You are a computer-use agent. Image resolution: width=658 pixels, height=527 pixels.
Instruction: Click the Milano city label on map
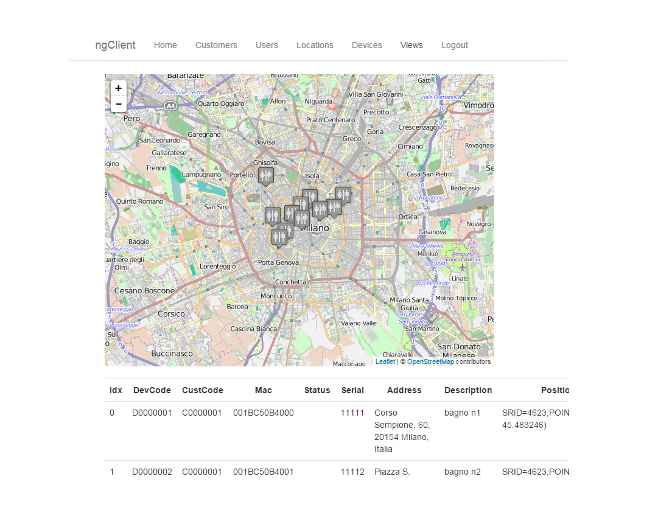pos(315,228)
